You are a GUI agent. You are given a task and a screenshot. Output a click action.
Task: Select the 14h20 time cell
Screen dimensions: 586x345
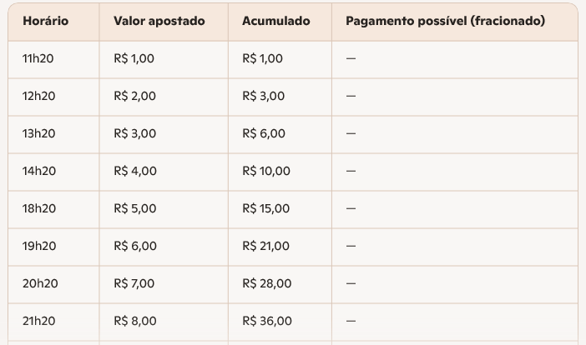pyautogui.click(x=38, y=172)
